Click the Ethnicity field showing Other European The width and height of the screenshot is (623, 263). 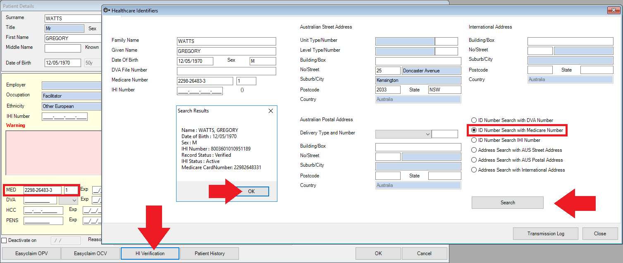pos(72,106)
